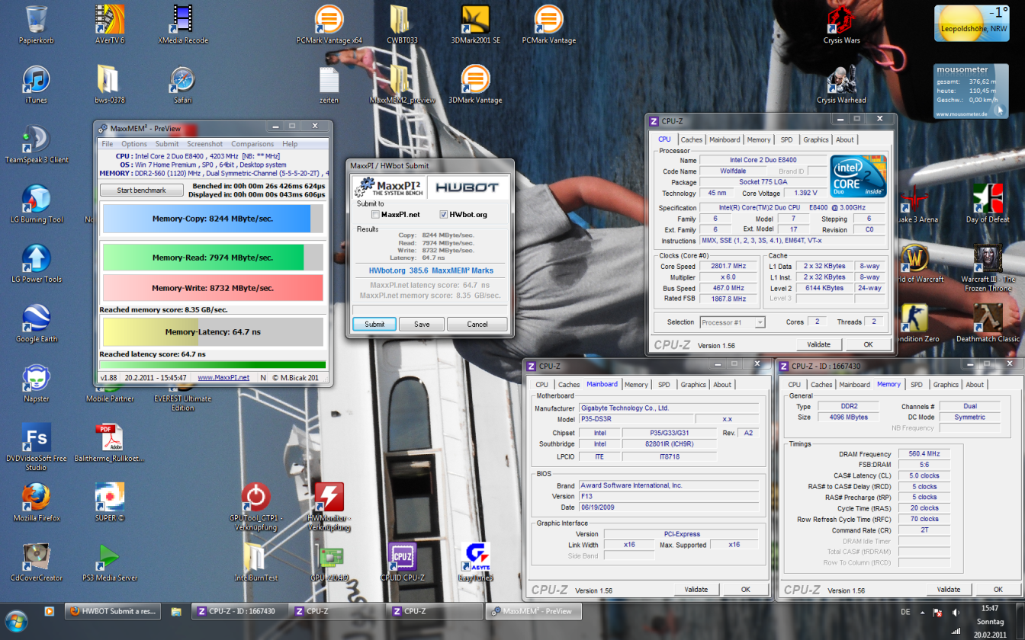Screen dimensions: 1025x640
Task: Launch Crysis Wars desktop shortcut
Action: point(841,24)
